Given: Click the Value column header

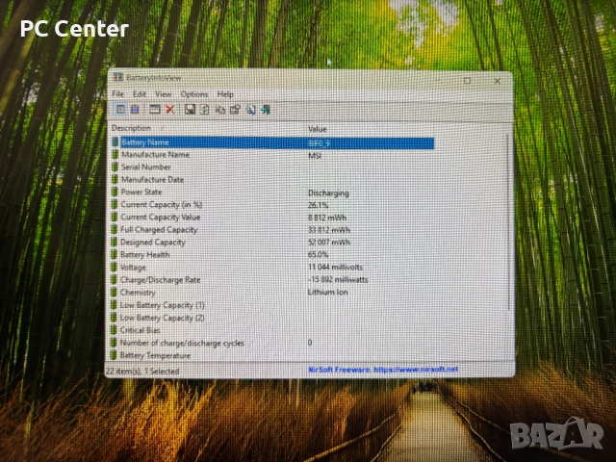Looking at the screenshot, I should click(318, 128).
